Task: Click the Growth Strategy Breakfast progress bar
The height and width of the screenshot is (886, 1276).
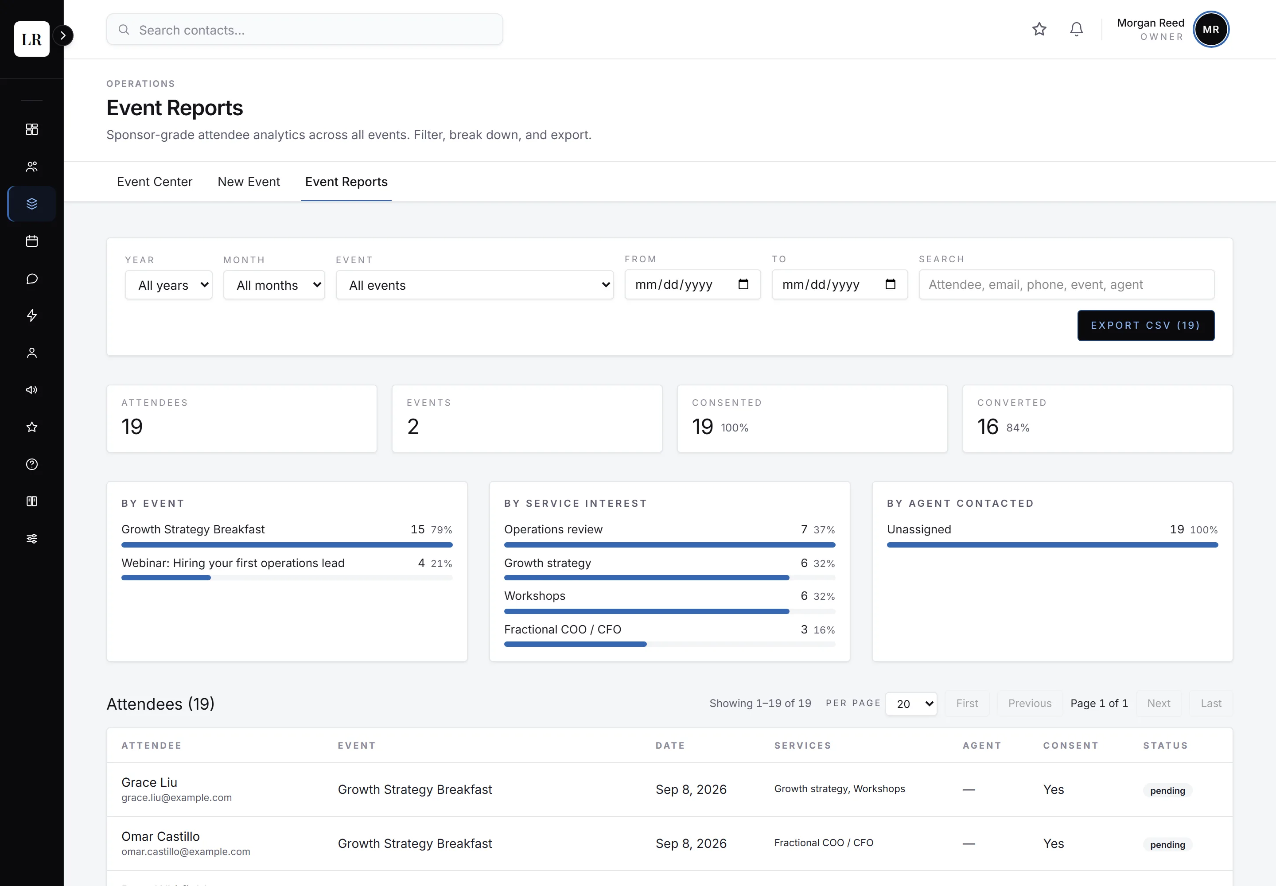Action: tap(287, 545)
